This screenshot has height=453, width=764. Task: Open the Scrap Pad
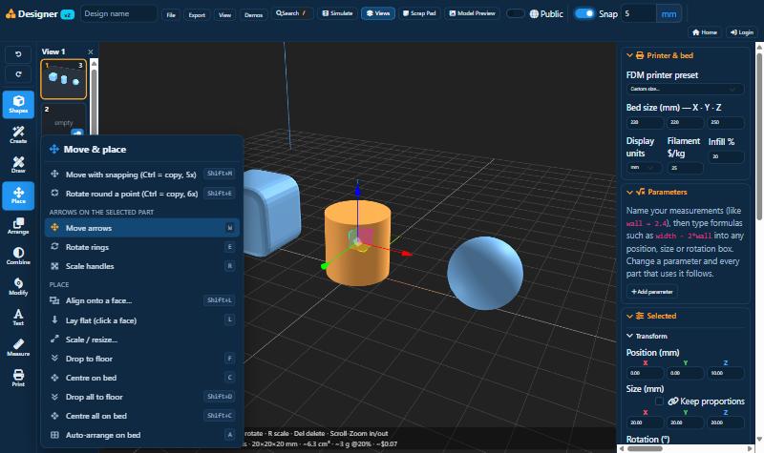click(x=419, y=13)
